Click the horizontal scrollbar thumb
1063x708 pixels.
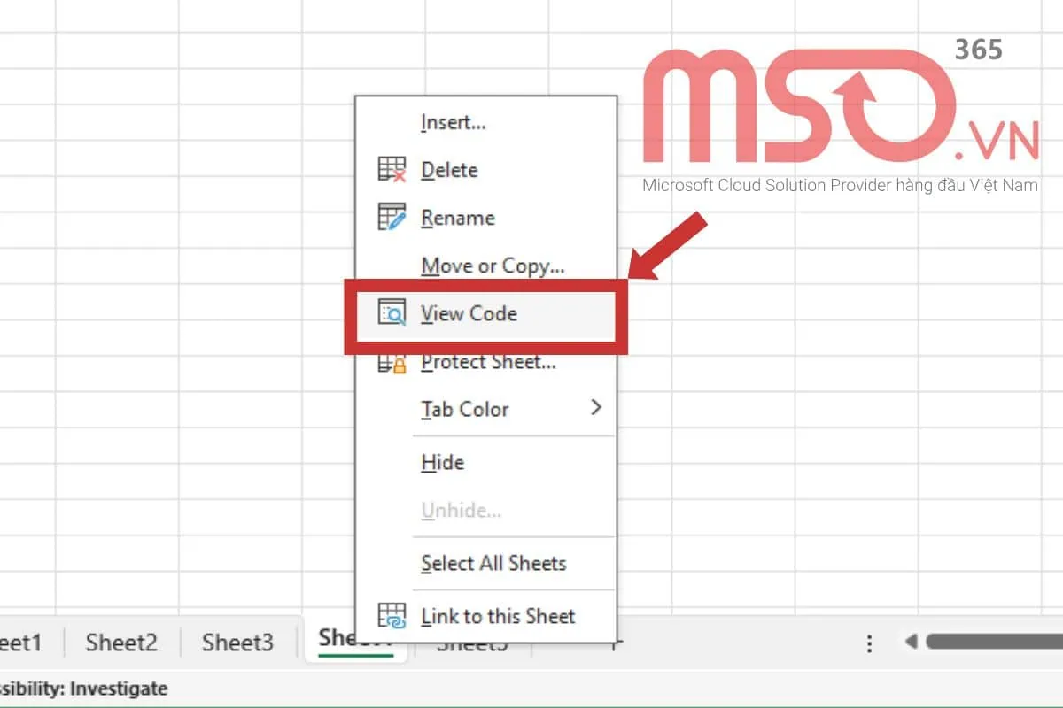coord(992,643)
